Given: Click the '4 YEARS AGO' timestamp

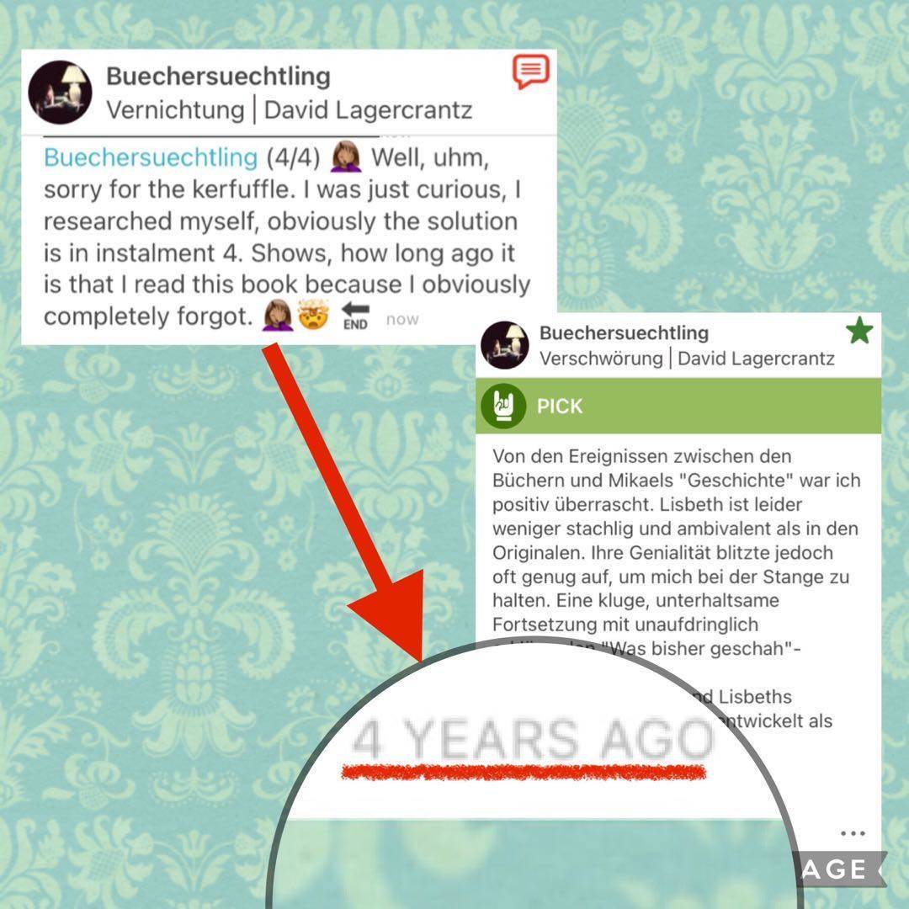Looking at the screenshot, I should [532, 739].
